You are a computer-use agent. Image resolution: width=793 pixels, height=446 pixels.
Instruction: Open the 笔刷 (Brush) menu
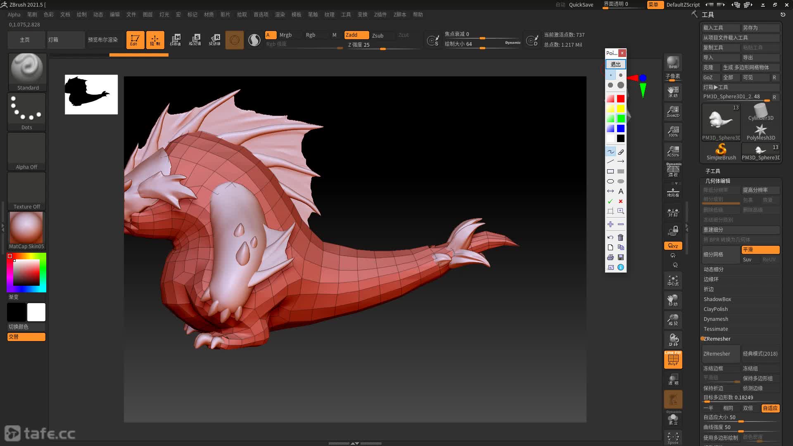32,14
